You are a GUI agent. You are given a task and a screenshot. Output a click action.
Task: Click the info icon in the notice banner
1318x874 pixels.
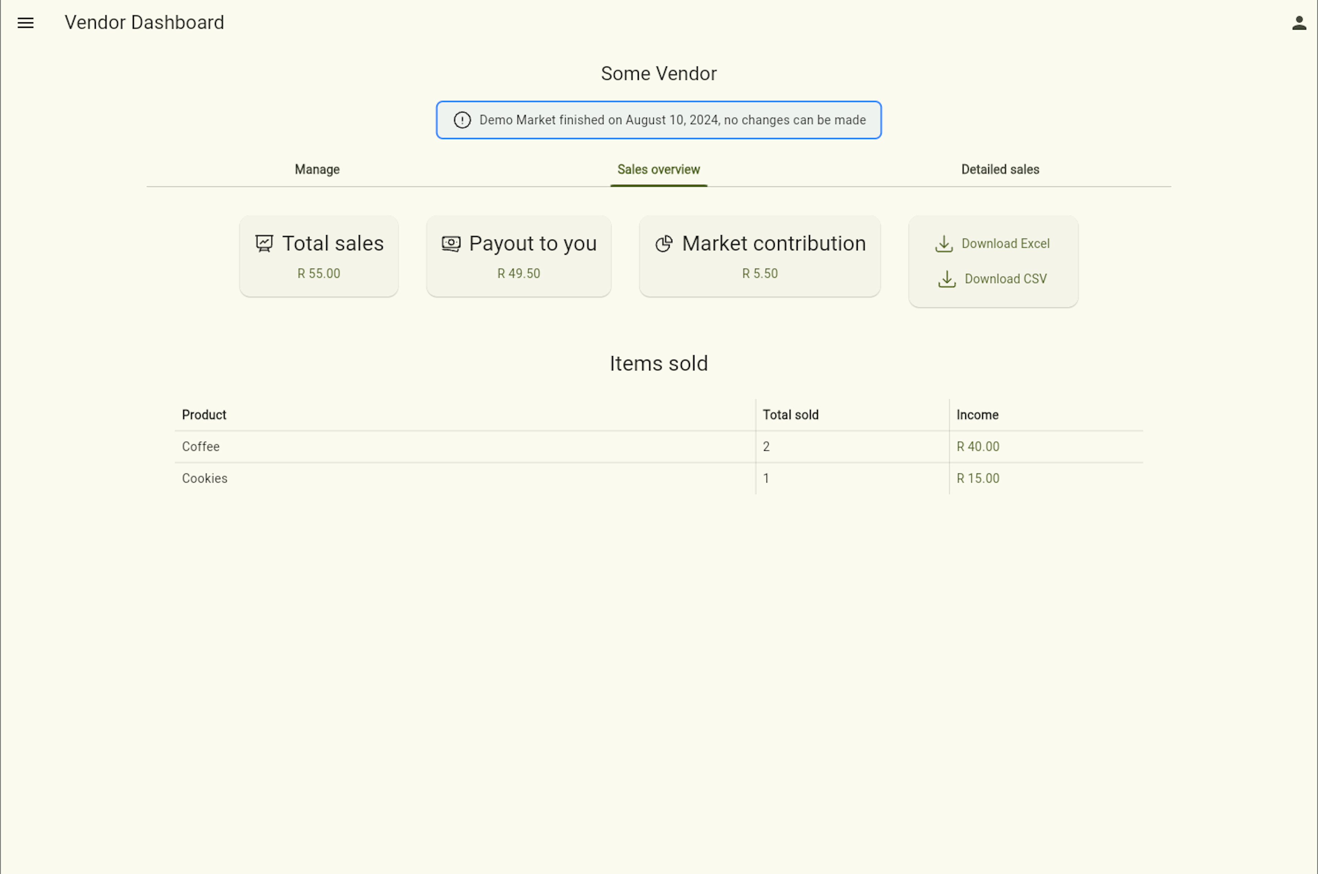coord(462,120)
